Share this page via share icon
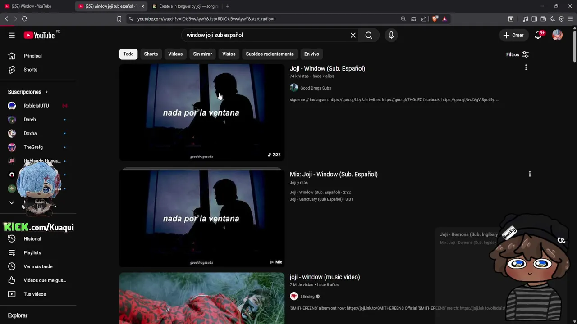This screenshot has height=324, width=577. coord(424,19)
